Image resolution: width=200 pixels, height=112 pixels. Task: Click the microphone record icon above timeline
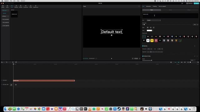pyautogui.click(x=171, y=62)
